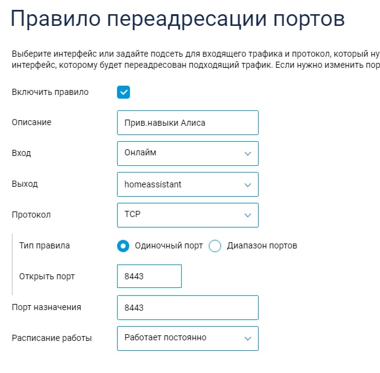Click the "Диапазон портов" label text
Viewport: 380px width, 373px height.
pyautogui.click(x=262, y=245)
